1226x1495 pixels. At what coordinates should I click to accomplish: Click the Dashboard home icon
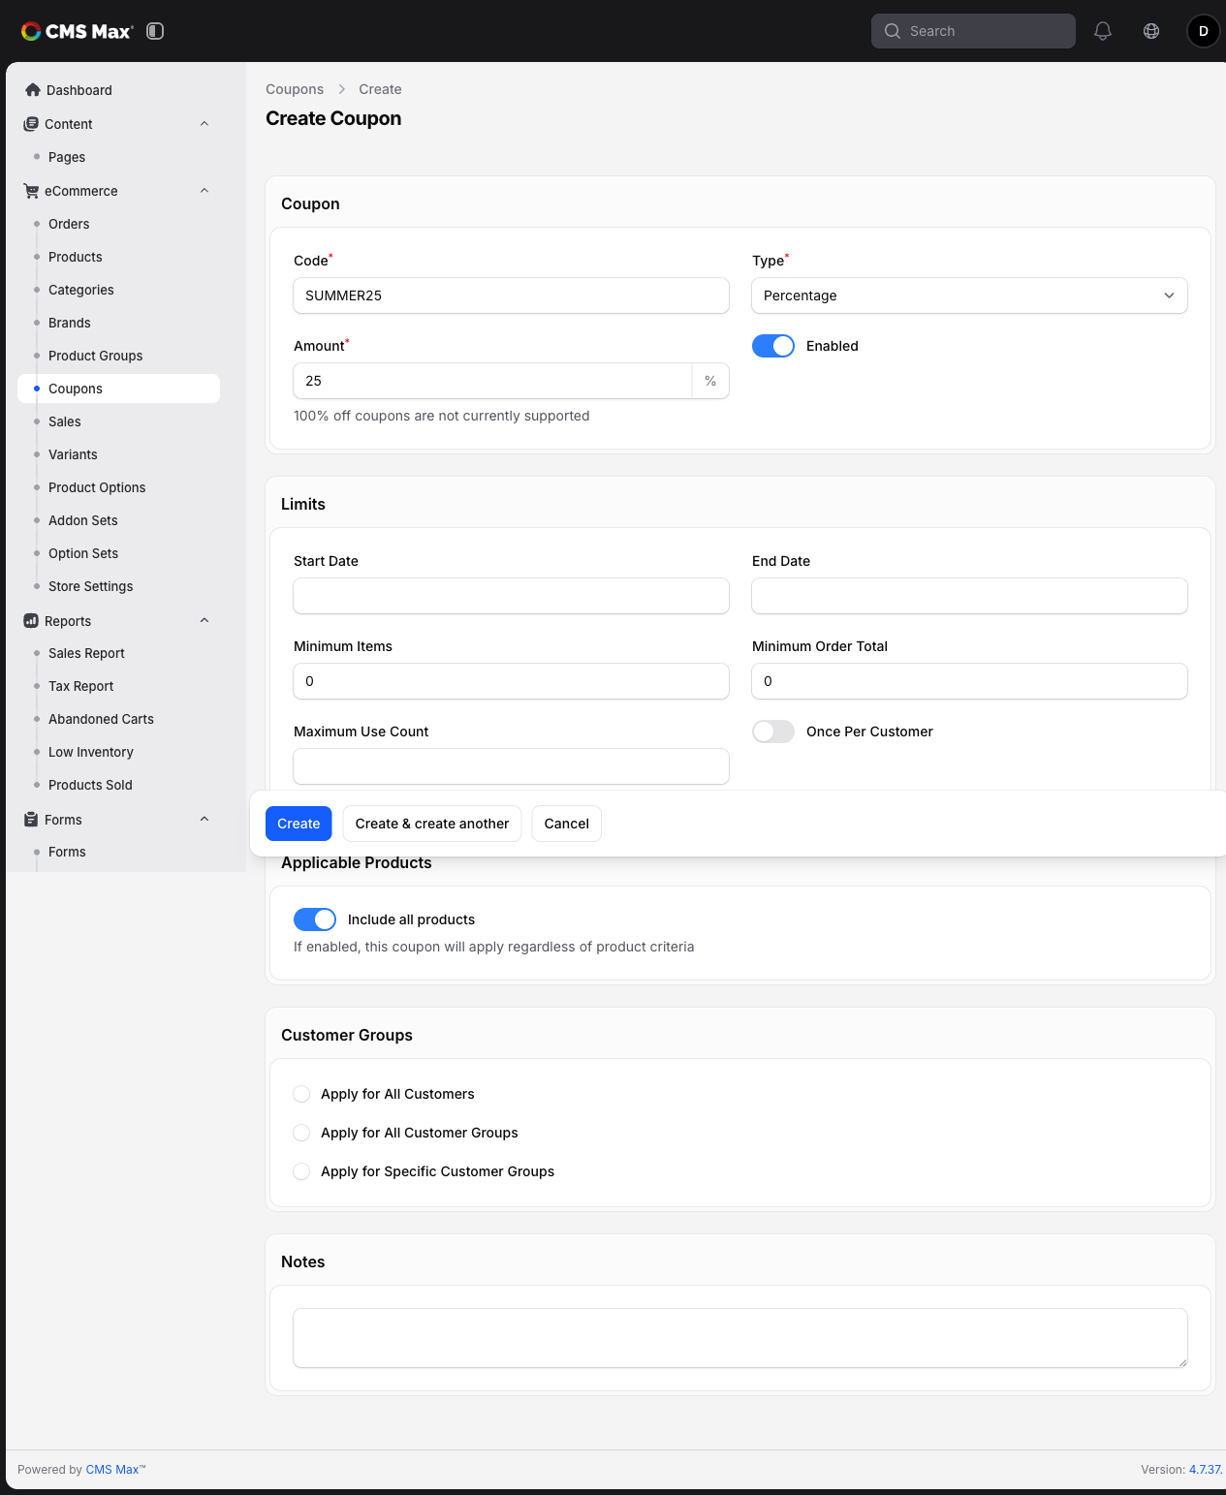33,90
